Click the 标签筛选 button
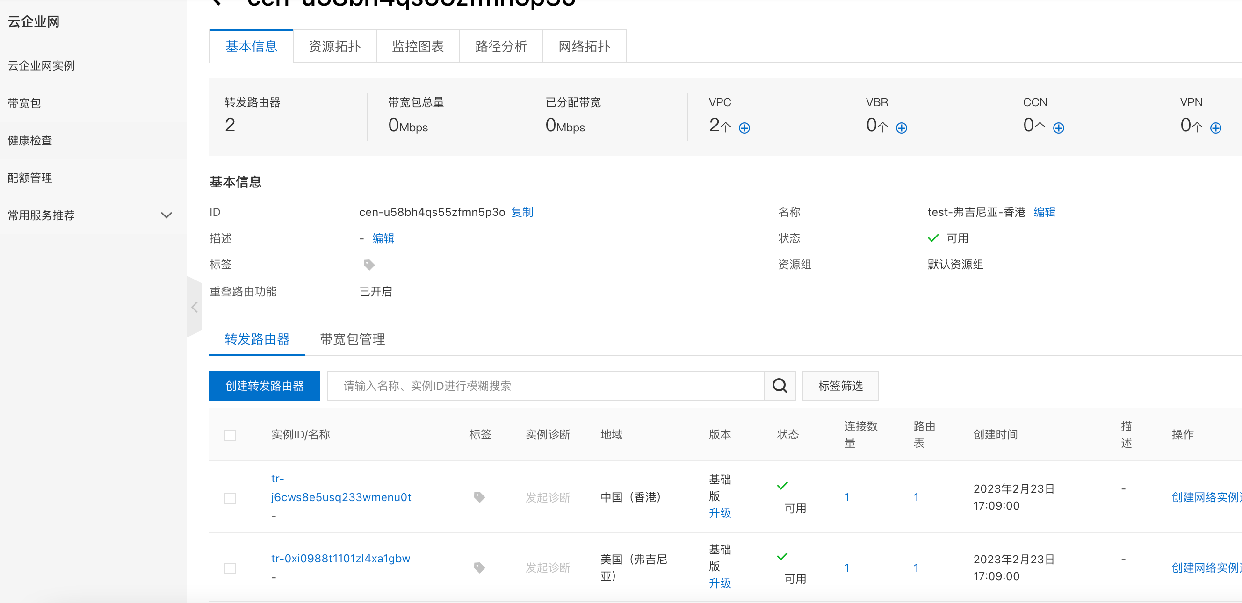This screenshot has height=603, width=1242. (840, 386)
